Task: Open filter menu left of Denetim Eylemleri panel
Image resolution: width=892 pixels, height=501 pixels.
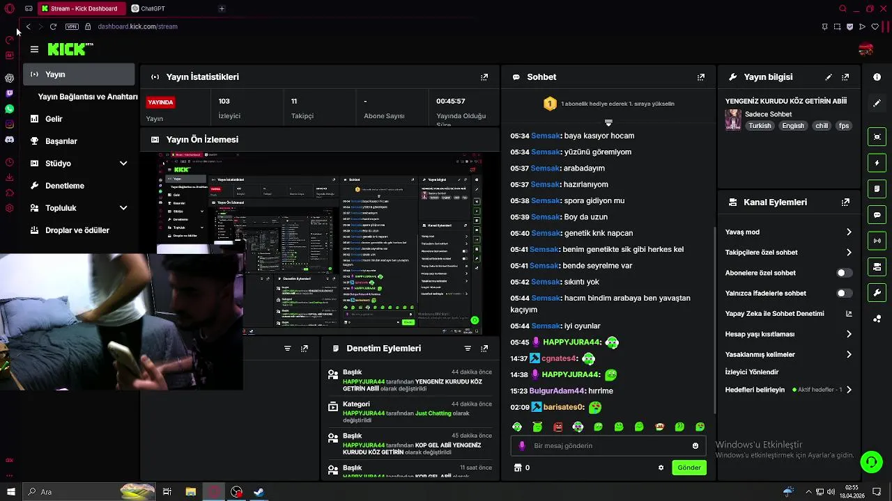Action: (287, 349)
